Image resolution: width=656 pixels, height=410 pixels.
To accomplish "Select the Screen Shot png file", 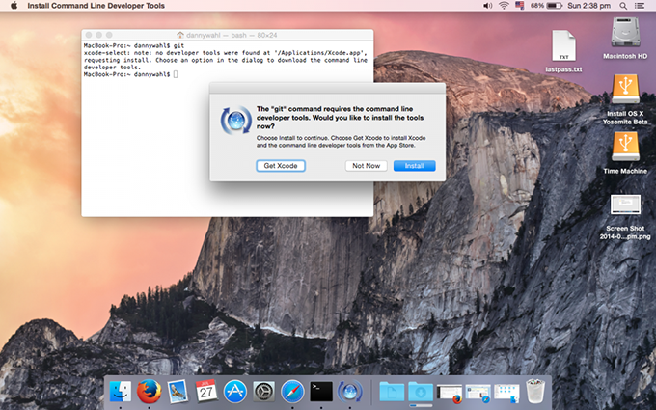I will click(625, 217).
